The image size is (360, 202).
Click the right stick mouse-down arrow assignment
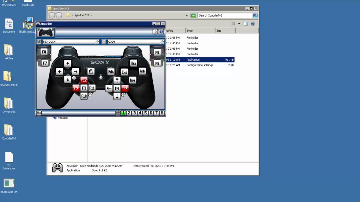coord(117,96)
